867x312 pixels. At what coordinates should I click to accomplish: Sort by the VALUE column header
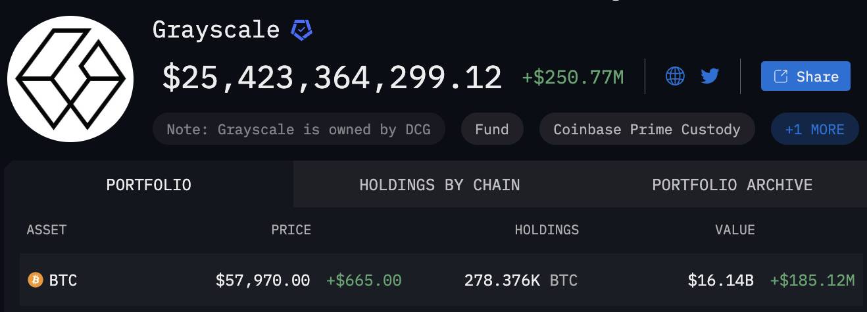(x=735, y=230)
